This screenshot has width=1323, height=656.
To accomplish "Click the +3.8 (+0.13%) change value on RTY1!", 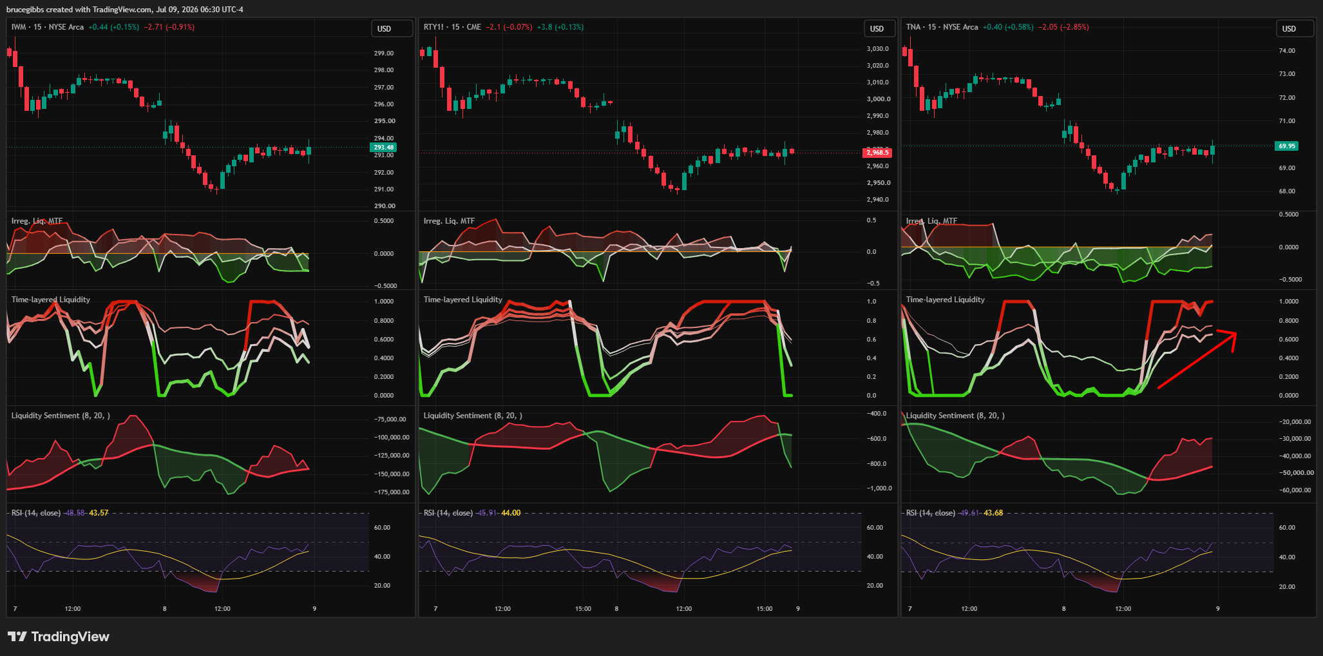I will pyautogui.click(x=560, y=27).
